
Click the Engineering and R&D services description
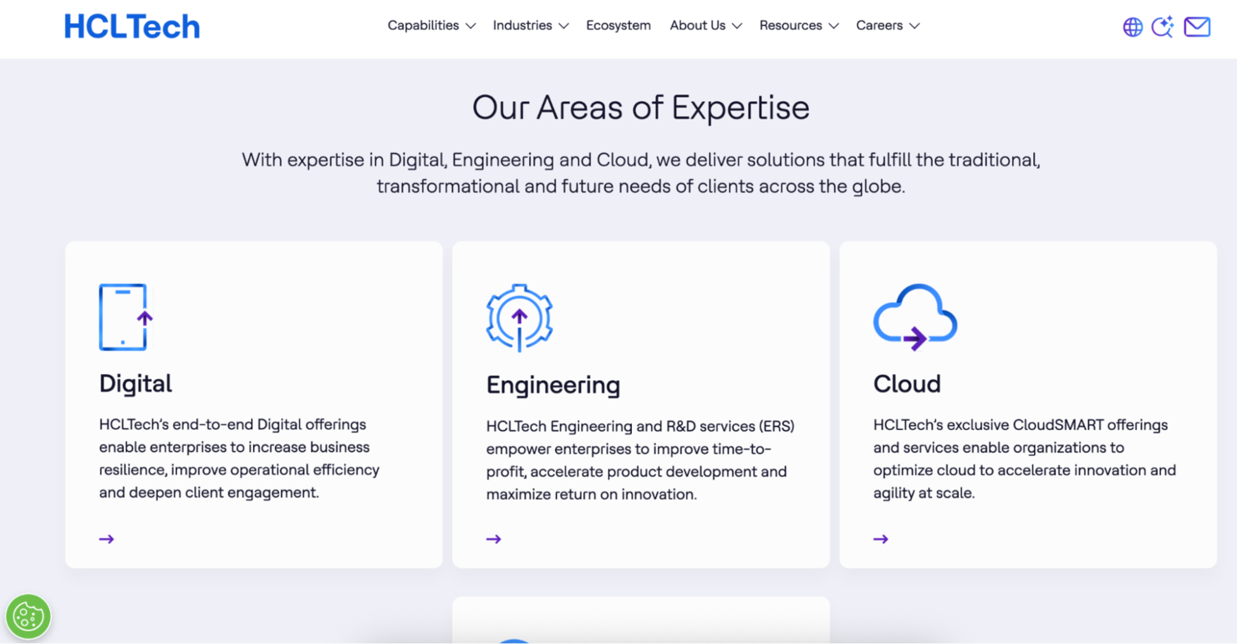pos(640,460)
